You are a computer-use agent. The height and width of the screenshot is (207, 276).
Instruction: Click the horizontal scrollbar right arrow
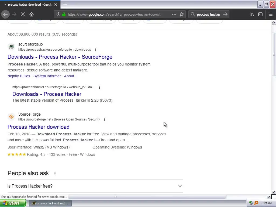(x=269, y=196)
